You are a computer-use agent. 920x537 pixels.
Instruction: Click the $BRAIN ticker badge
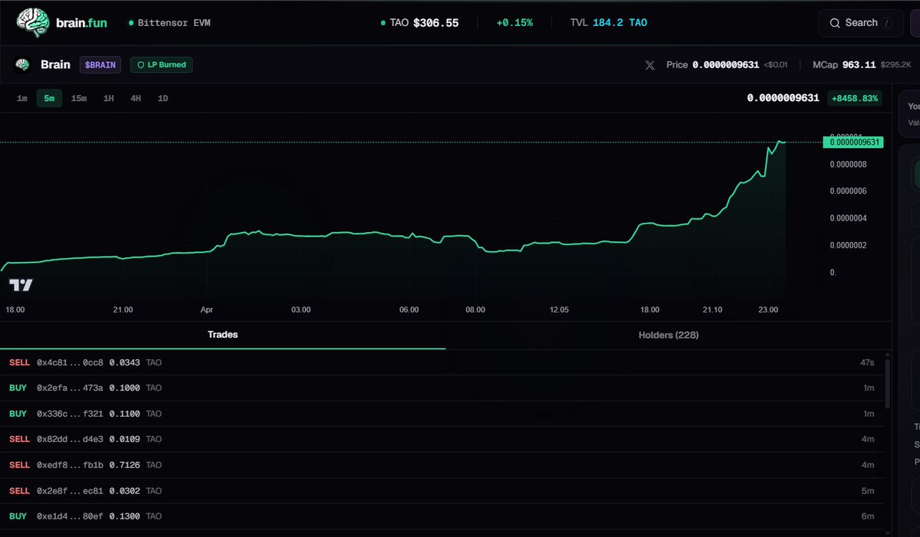pyautogui.click(x=100, y=65)
